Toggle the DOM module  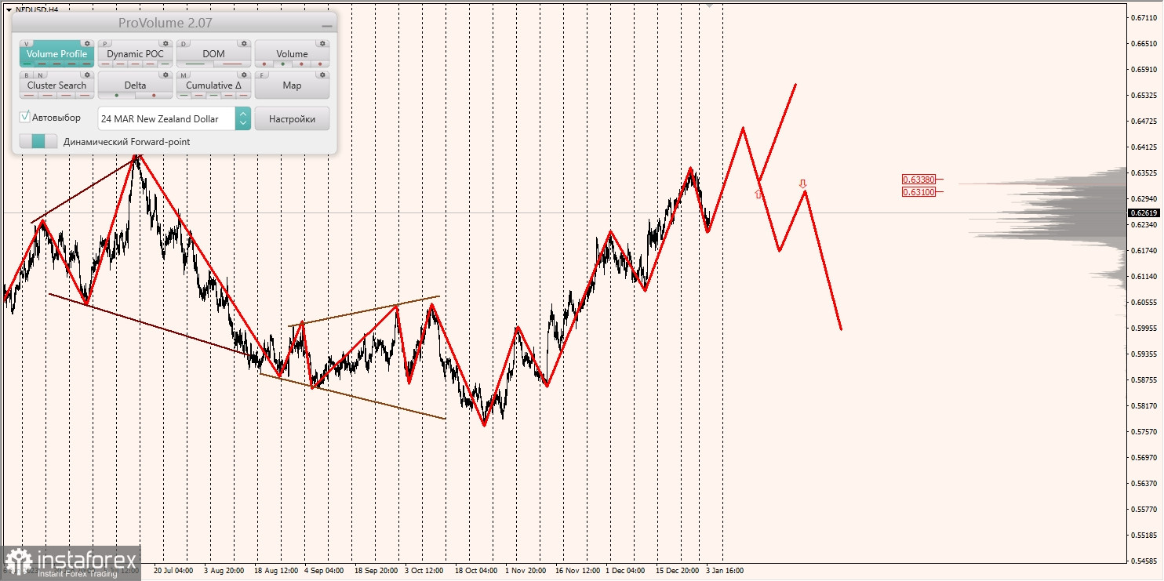(213, 54)
